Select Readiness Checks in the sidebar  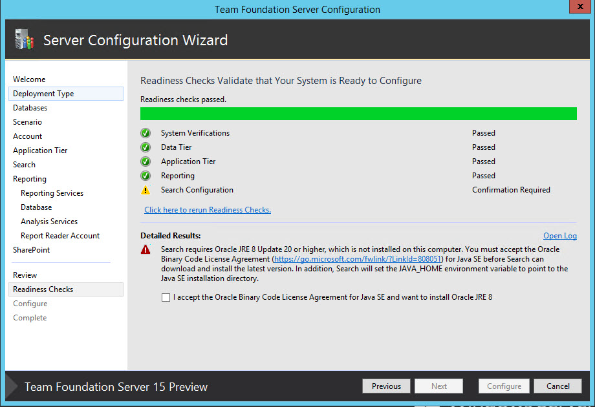coord(66,289)
